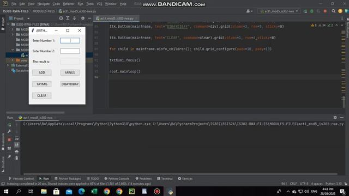Expand all in the Project panel
The width and height of the screenshot is (349, 196).
click(68, 19)
